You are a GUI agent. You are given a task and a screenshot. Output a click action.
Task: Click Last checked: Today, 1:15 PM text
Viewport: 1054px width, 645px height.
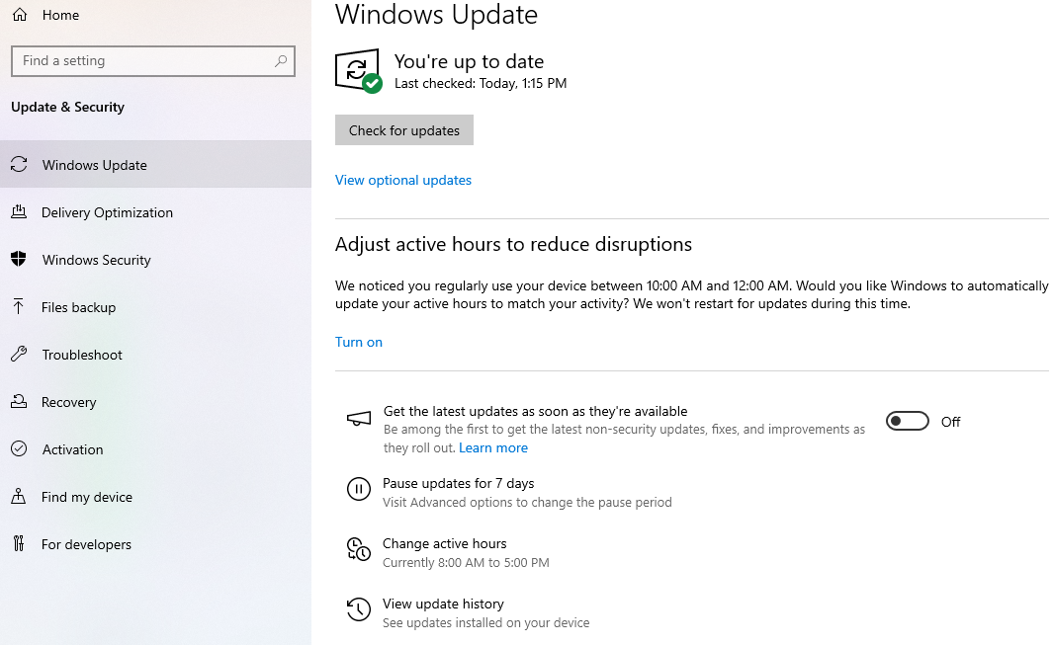pyautogui.click(x=481, y=83)
